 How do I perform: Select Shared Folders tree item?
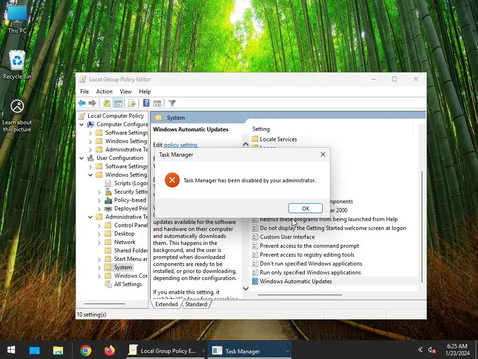pos(131,251)
